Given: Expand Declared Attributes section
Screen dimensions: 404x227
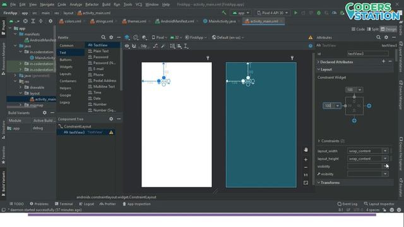Looking at the screenshot, I should point(318,62).
